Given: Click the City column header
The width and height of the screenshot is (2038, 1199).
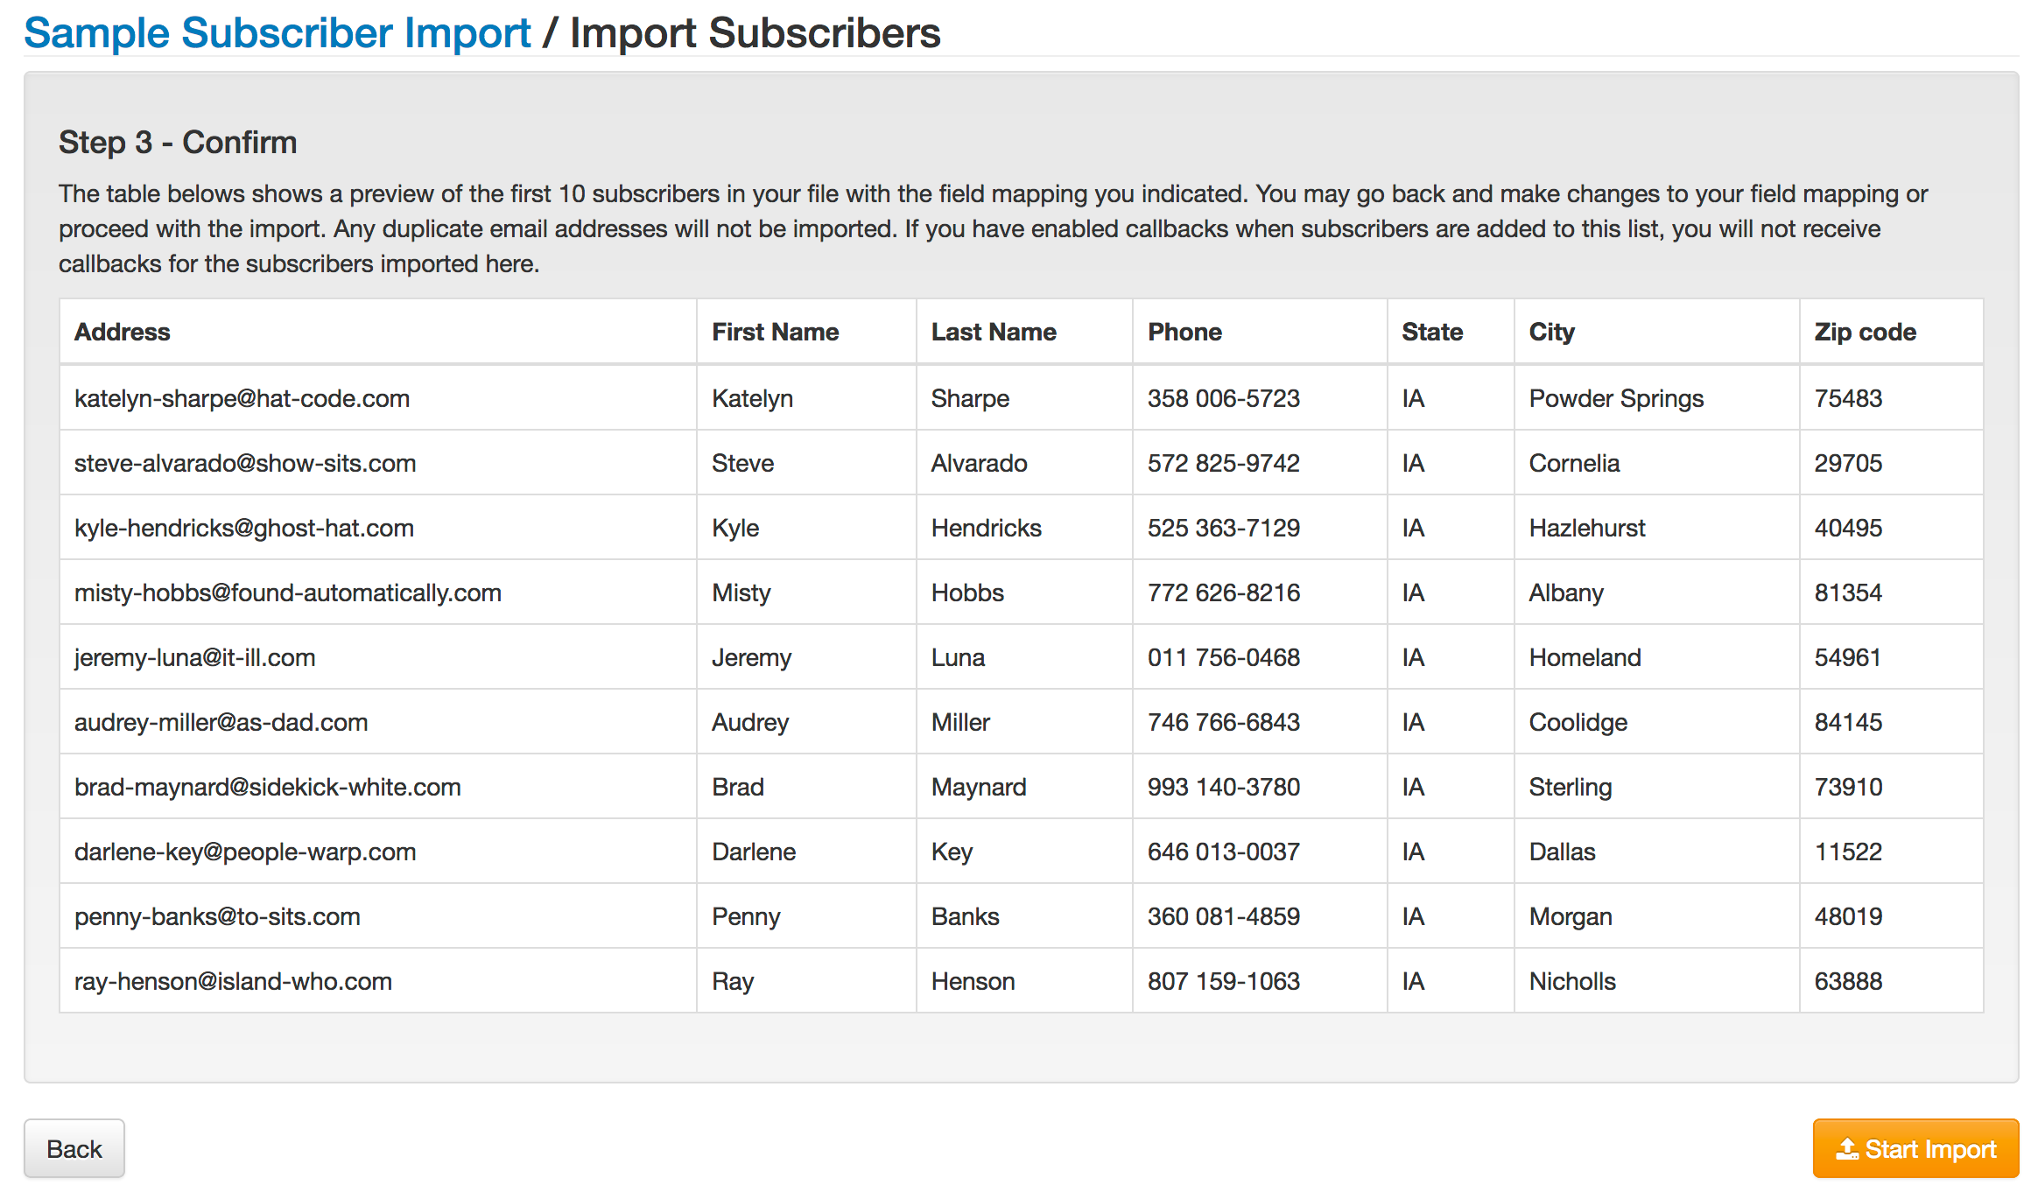Looking at the screenshot, I should [x=1551, y=333].
